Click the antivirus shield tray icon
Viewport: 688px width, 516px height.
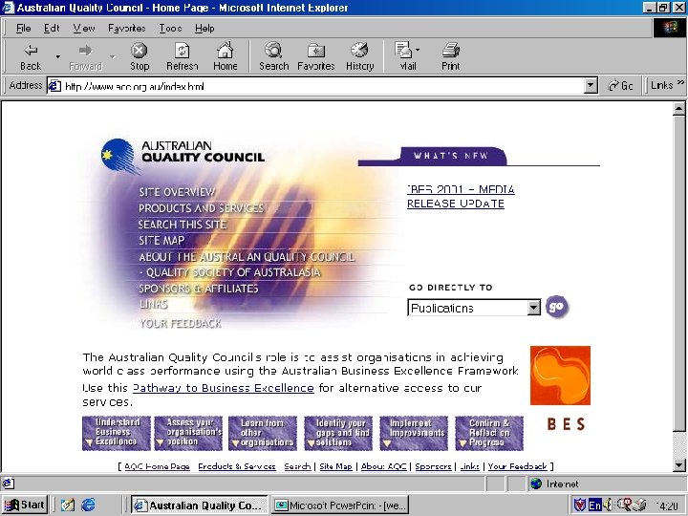(580, 505)
